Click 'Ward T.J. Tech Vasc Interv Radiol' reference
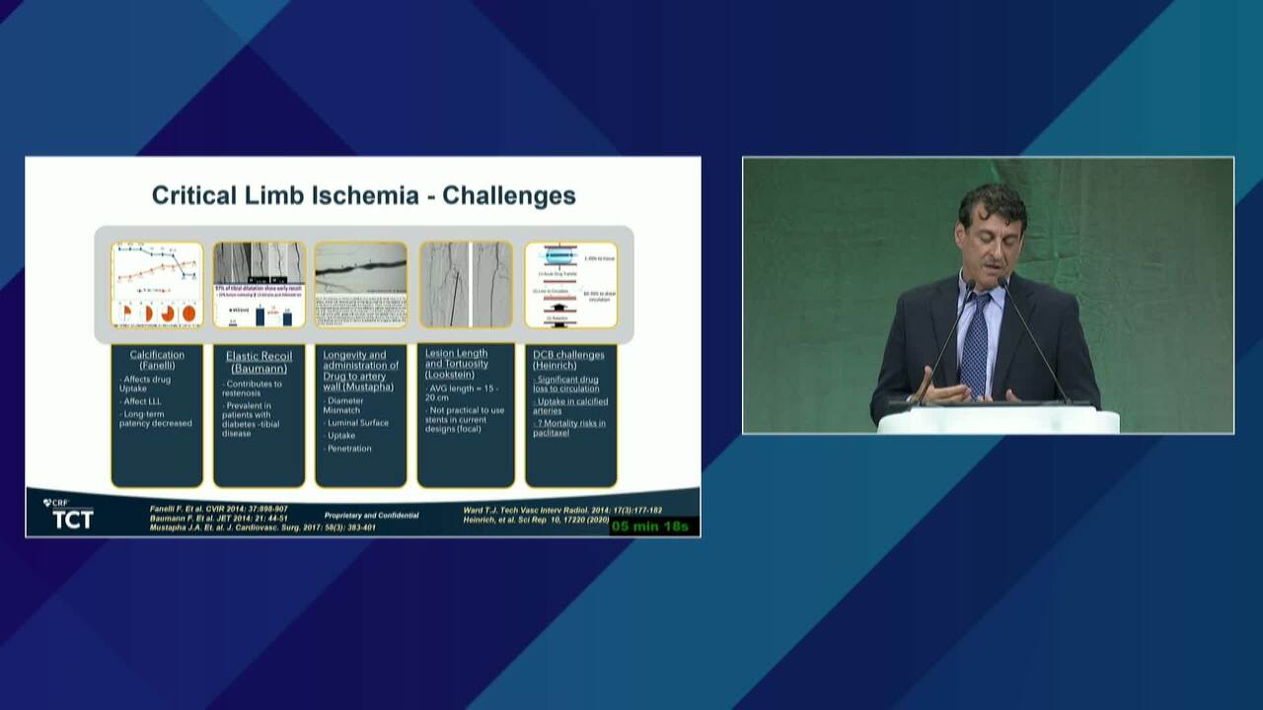The height and width of the screenshot is (710, 1263). [x=562, y=510]
